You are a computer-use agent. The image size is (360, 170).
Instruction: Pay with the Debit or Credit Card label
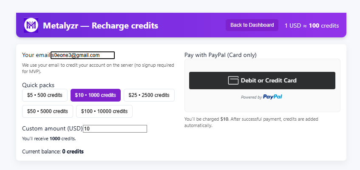point(269,80)
